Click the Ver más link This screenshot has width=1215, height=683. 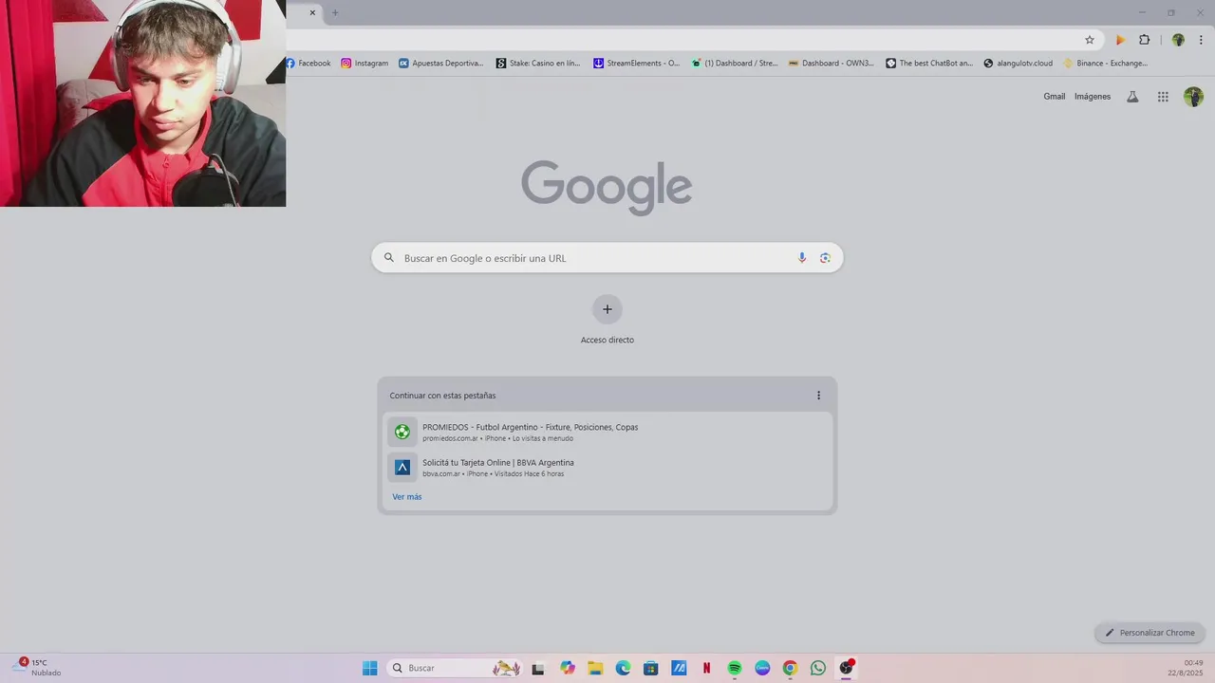pos(407,497)
